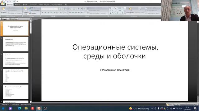Screen dimensions: 199x111
Task: Open Yandex browser from taskbar
Action: [x=32, y=108]
